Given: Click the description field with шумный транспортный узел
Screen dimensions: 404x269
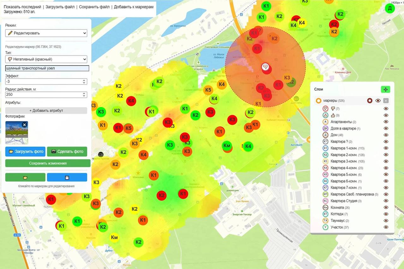Looking at the screenshot, I should (x=47, y=68).
